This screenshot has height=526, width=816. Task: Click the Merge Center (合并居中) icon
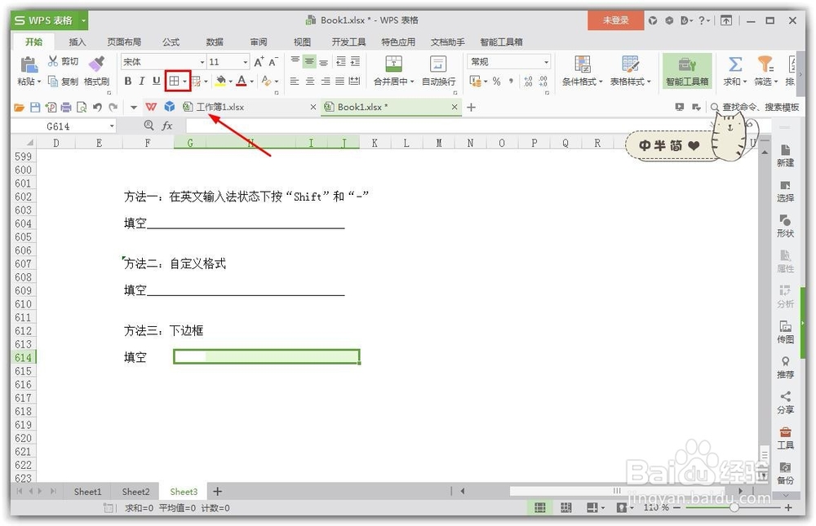point(394,71)
